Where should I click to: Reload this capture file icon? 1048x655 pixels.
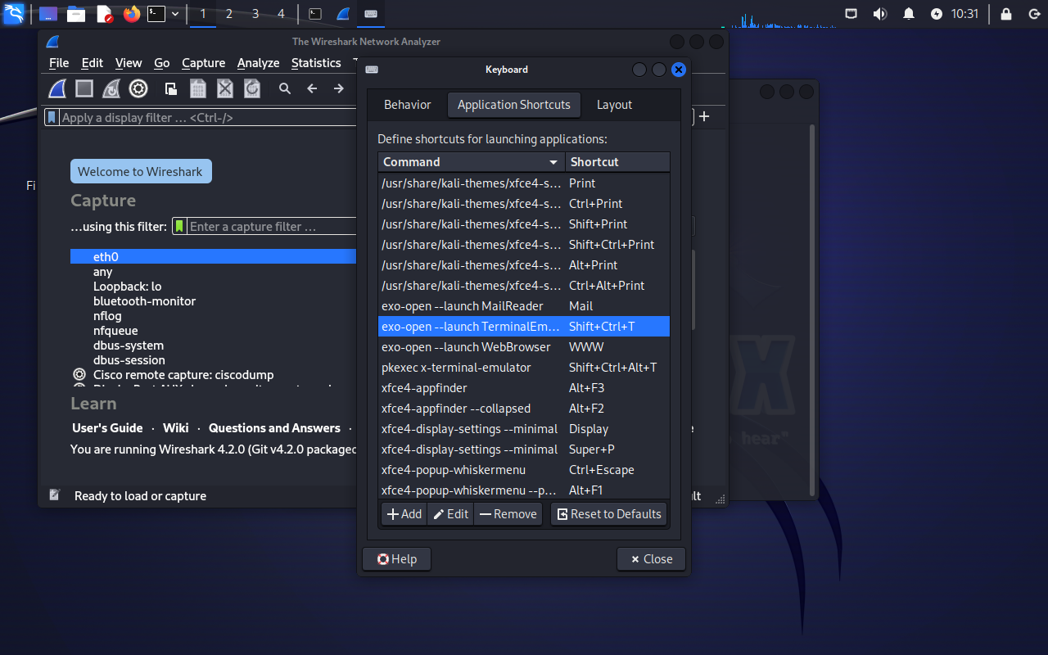pyautogui.click(x=252, y=88)
